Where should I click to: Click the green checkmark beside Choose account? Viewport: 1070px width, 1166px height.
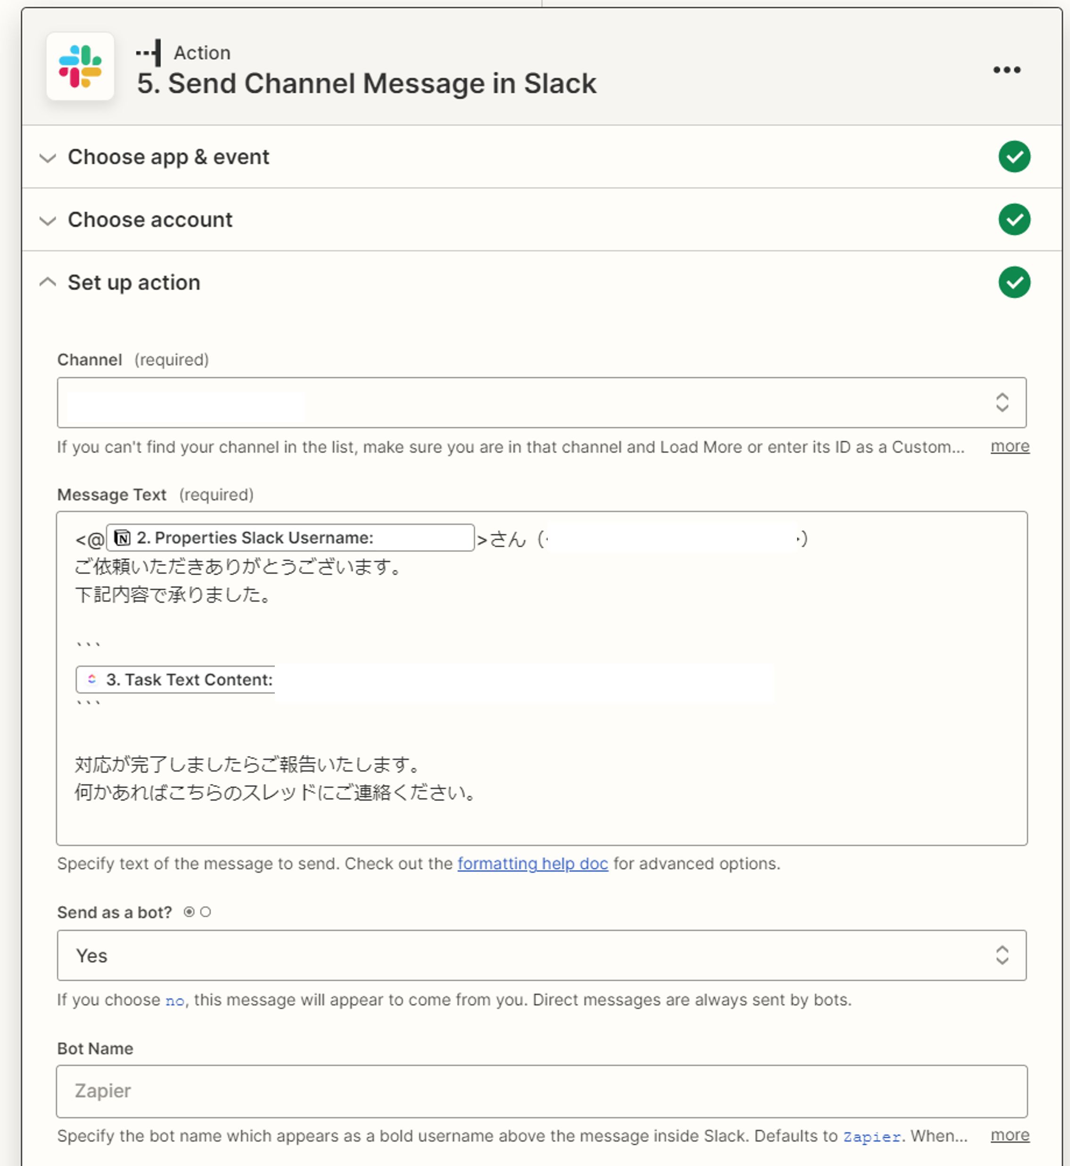click(1014, 220)
